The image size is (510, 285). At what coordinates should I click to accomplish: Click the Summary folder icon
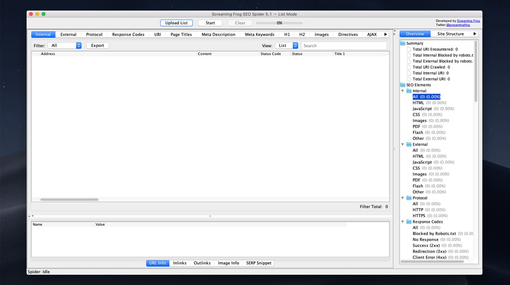pyautogui.click(x=403, y=43)
